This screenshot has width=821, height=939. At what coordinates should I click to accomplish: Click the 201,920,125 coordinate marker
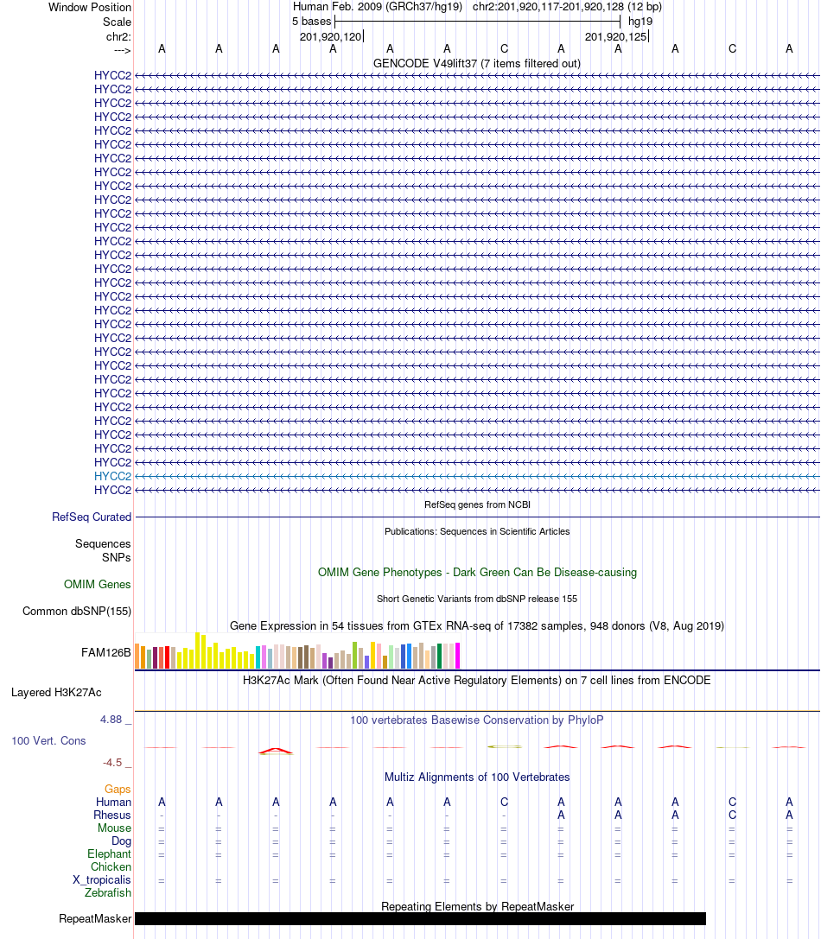[x=616, y=36]
